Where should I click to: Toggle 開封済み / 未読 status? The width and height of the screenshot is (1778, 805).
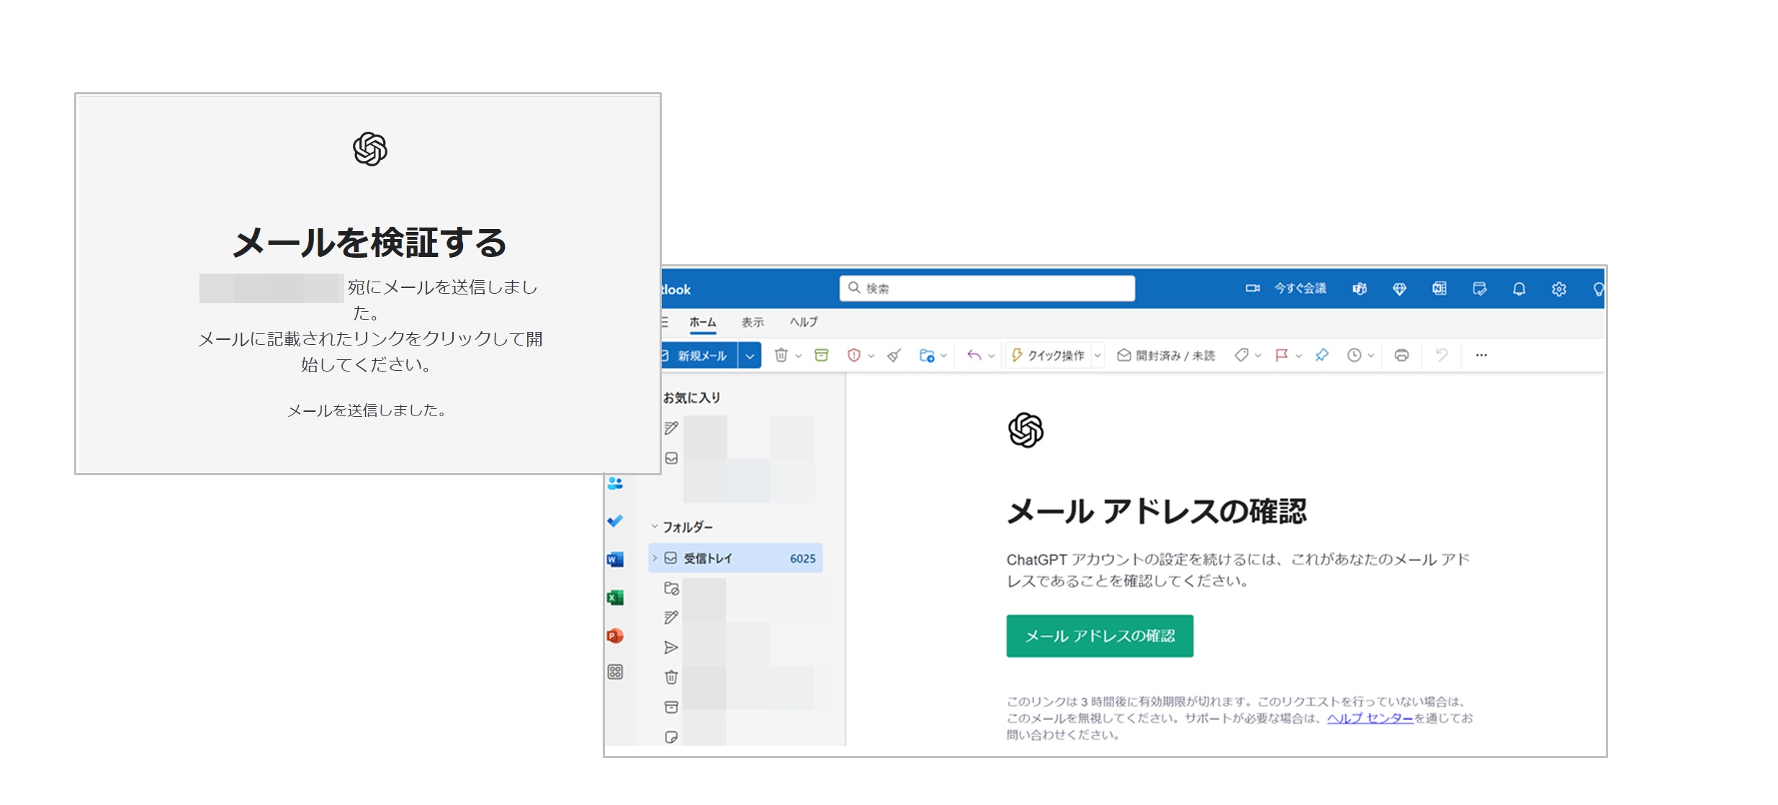(x=1165, y=355)
